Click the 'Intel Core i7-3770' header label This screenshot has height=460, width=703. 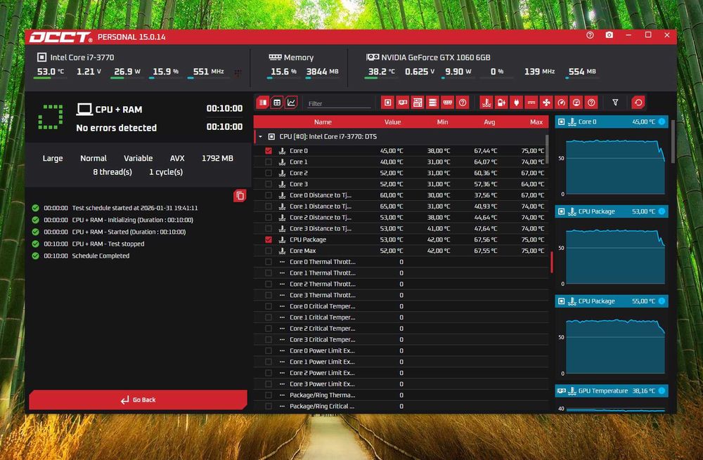82,58
